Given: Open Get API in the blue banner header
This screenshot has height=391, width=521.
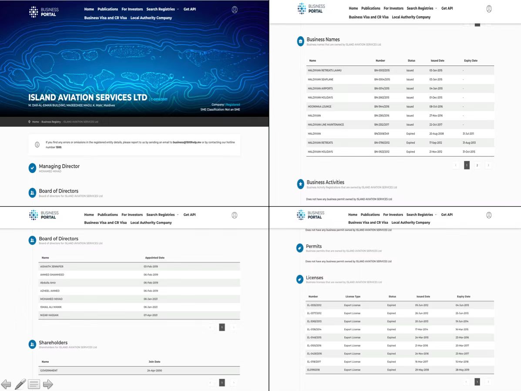Looking at the screenshot, I should (x=190, y=9).
